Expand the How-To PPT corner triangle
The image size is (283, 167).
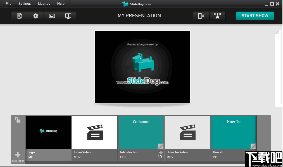[253, 146]
